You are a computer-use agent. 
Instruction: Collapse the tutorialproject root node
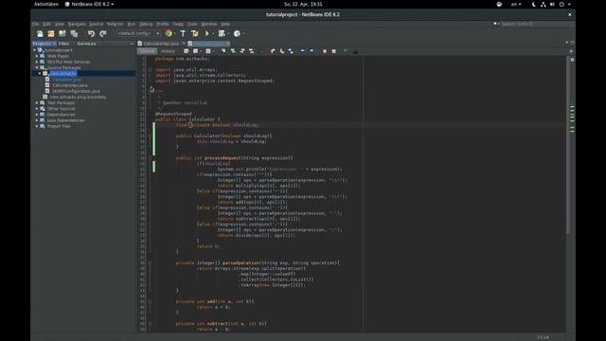coord(34,50)
